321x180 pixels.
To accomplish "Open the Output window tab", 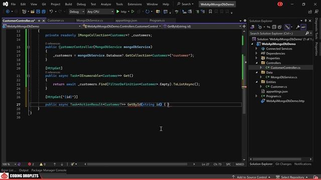I will tap(24, 170).
